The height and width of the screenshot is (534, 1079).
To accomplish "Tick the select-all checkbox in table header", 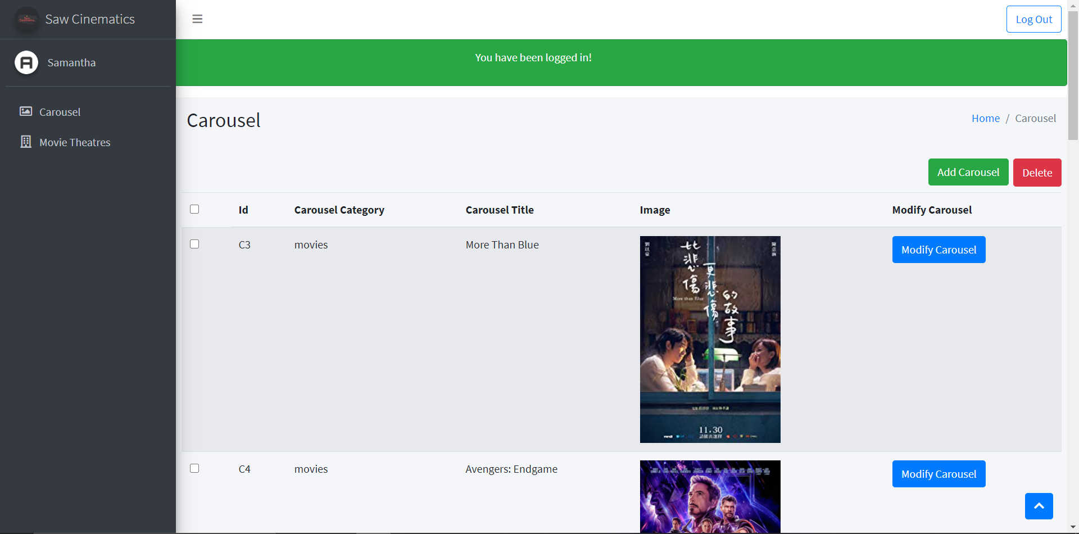I will [x=194, y=209].
